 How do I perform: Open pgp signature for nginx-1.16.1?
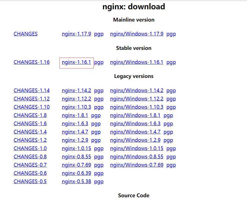coord(99,62)
